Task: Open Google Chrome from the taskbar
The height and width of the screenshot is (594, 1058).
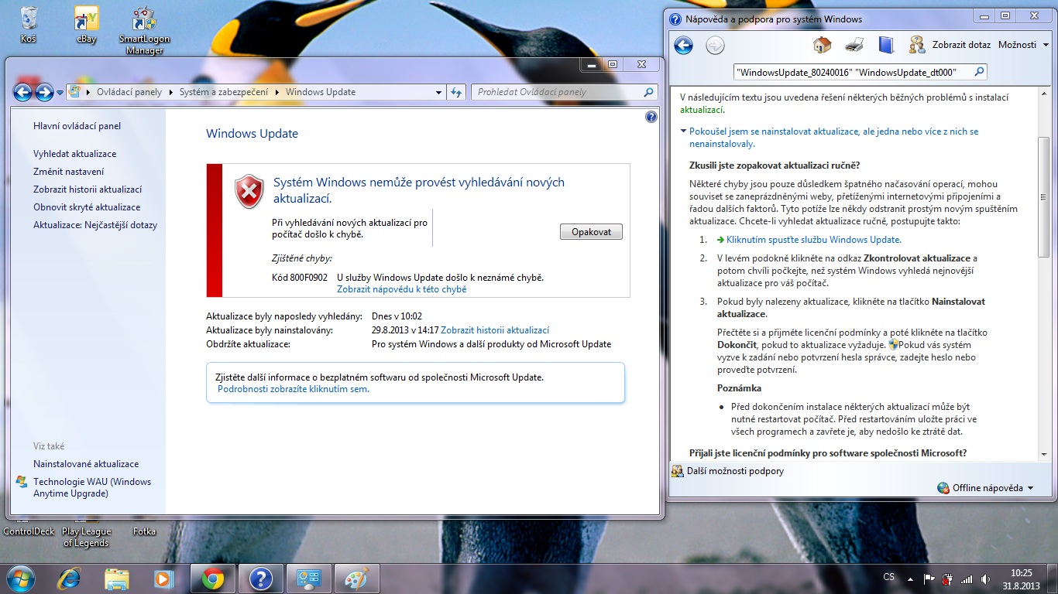Action: click(213, 578)
